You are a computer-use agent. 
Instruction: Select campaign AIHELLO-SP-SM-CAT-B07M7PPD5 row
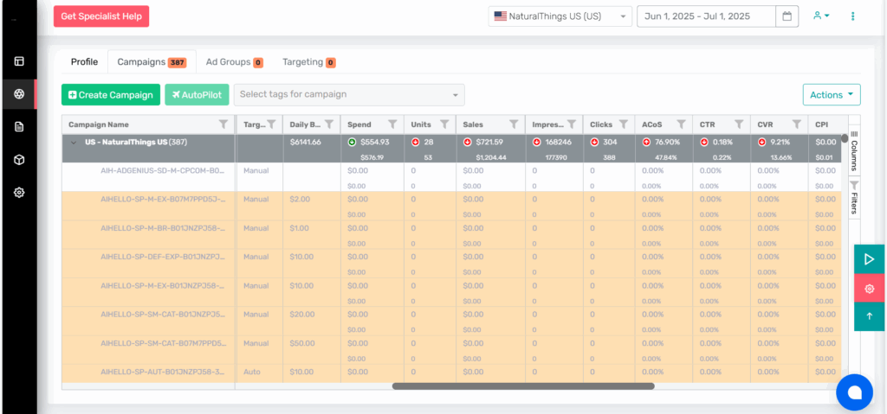451,350
